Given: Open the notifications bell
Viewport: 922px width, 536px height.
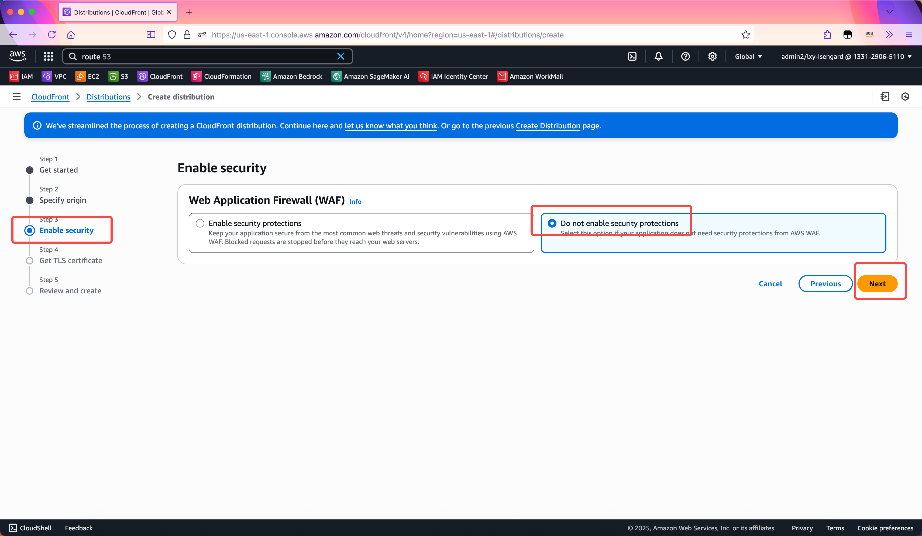Looking at the screenshot, I should pyautogui.click(x=659, y=56).
